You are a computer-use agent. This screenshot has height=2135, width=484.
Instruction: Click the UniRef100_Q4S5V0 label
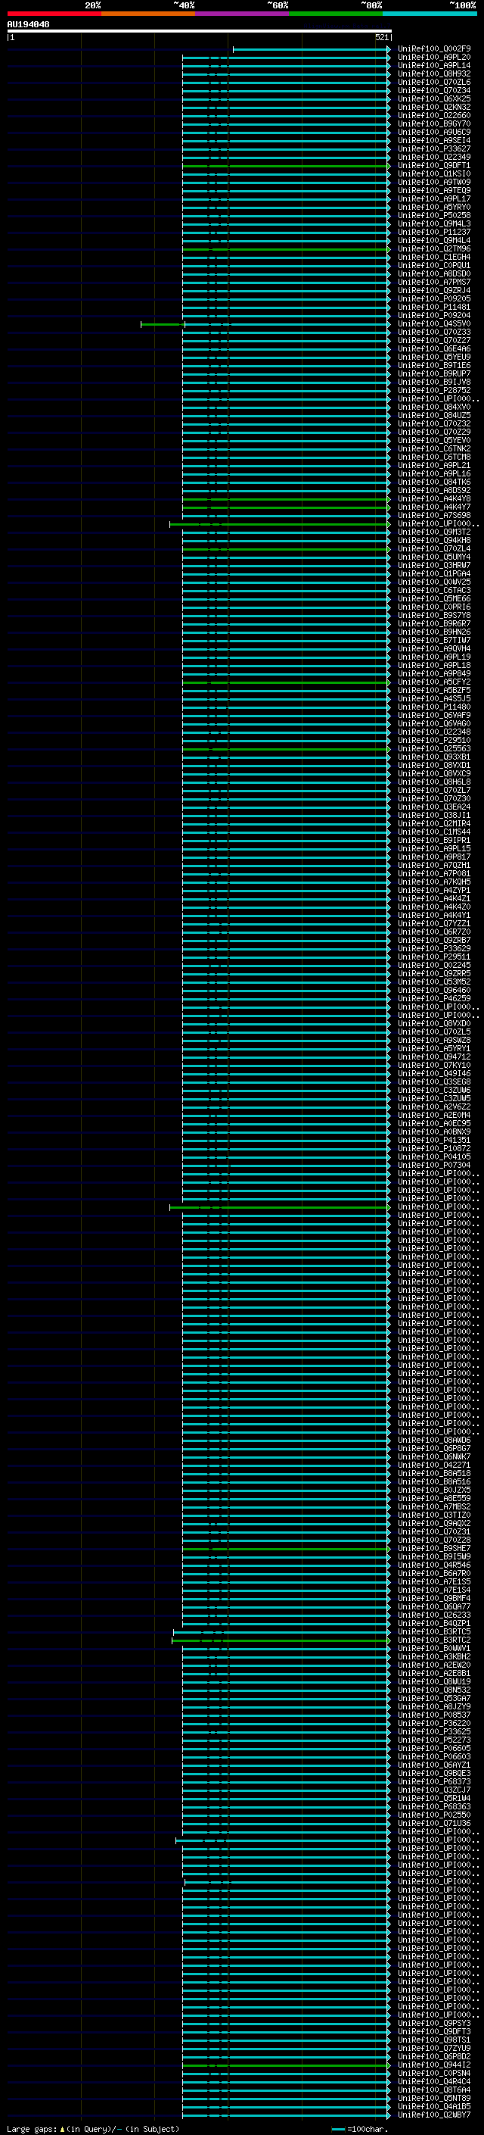434,324
